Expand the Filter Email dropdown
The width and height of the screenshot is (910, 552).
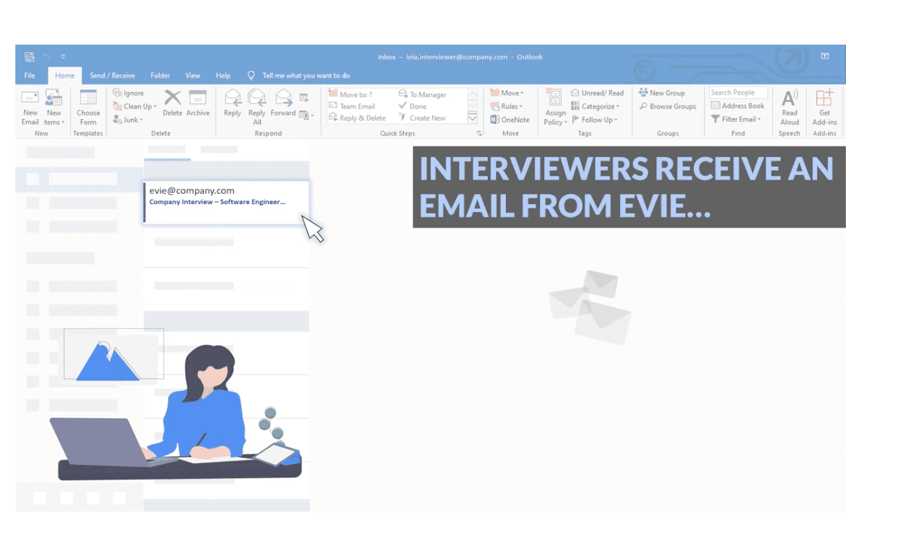tap(736, 119)
